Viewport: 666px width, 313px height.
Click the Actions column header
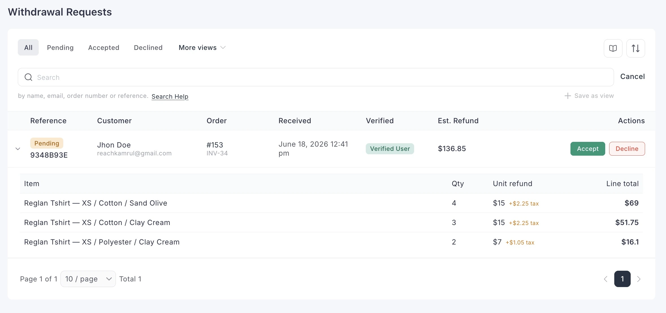pos(631,121)
